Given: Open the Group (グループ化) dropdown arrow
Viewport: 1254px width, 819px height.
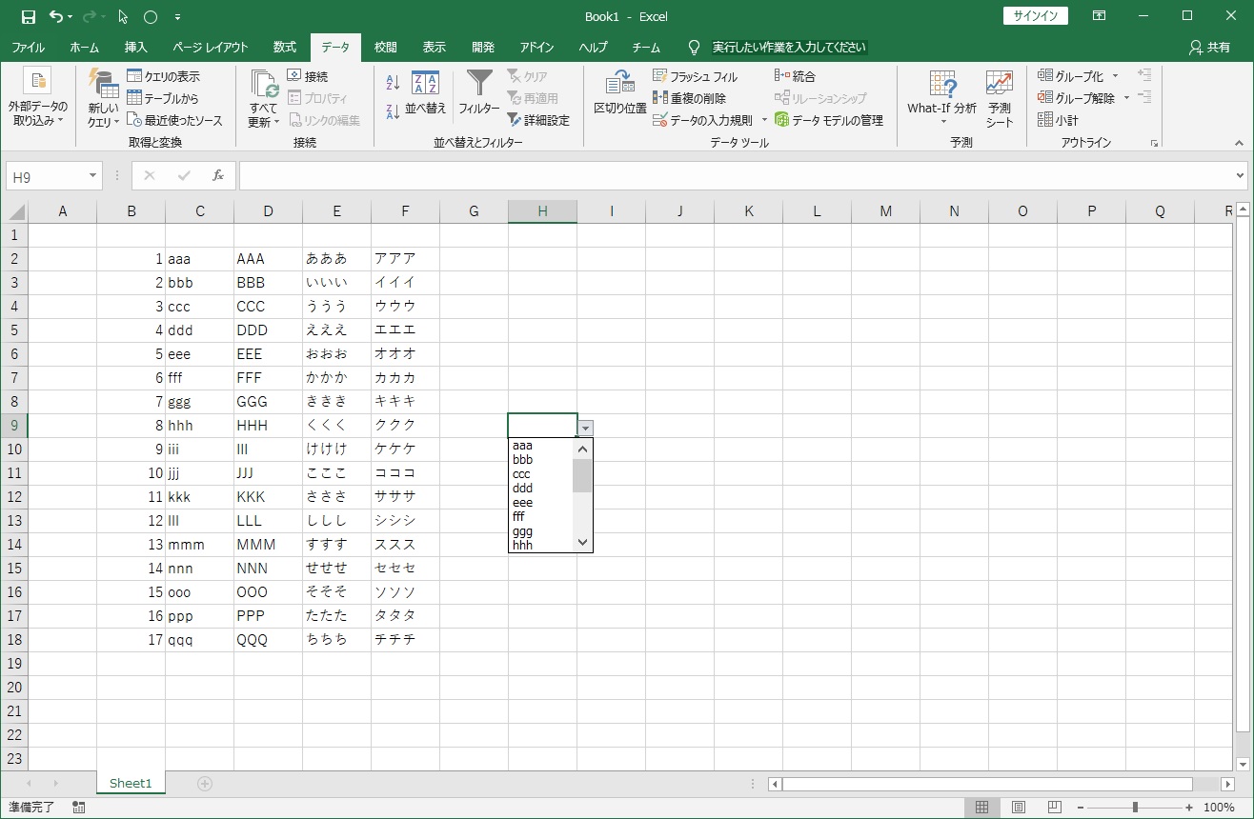Looking at the screenshot, I should coord(1116,76).
